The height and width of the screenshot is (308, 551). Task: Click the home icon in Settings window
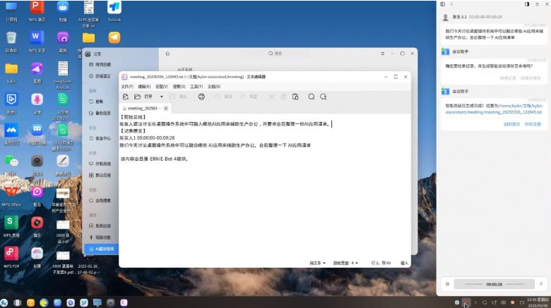167,54
